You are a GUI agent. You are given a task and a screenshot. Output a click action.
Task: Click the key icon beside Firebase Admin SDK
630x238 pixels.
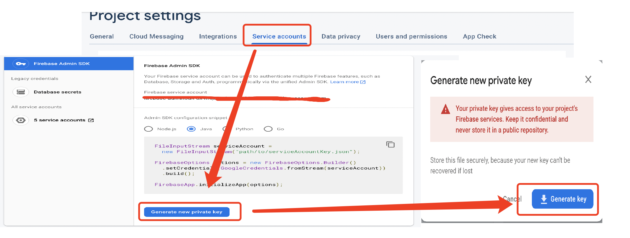tap(21, 63)
